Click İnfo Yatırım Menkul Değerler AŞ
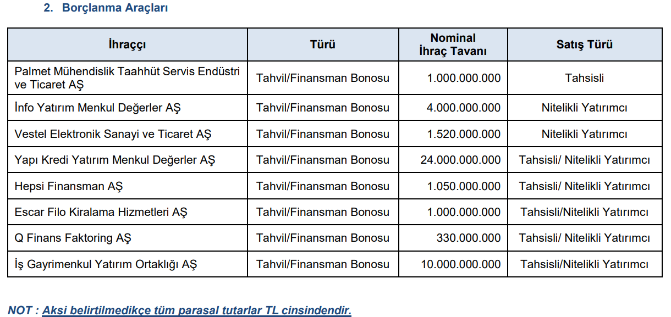This screenshot has height=317, width=671. coord(97,108)
